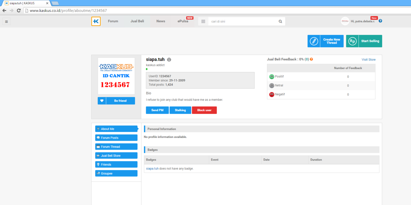Open the Visit Store link
The image size is (411, 205).
(x=369, y=59)
